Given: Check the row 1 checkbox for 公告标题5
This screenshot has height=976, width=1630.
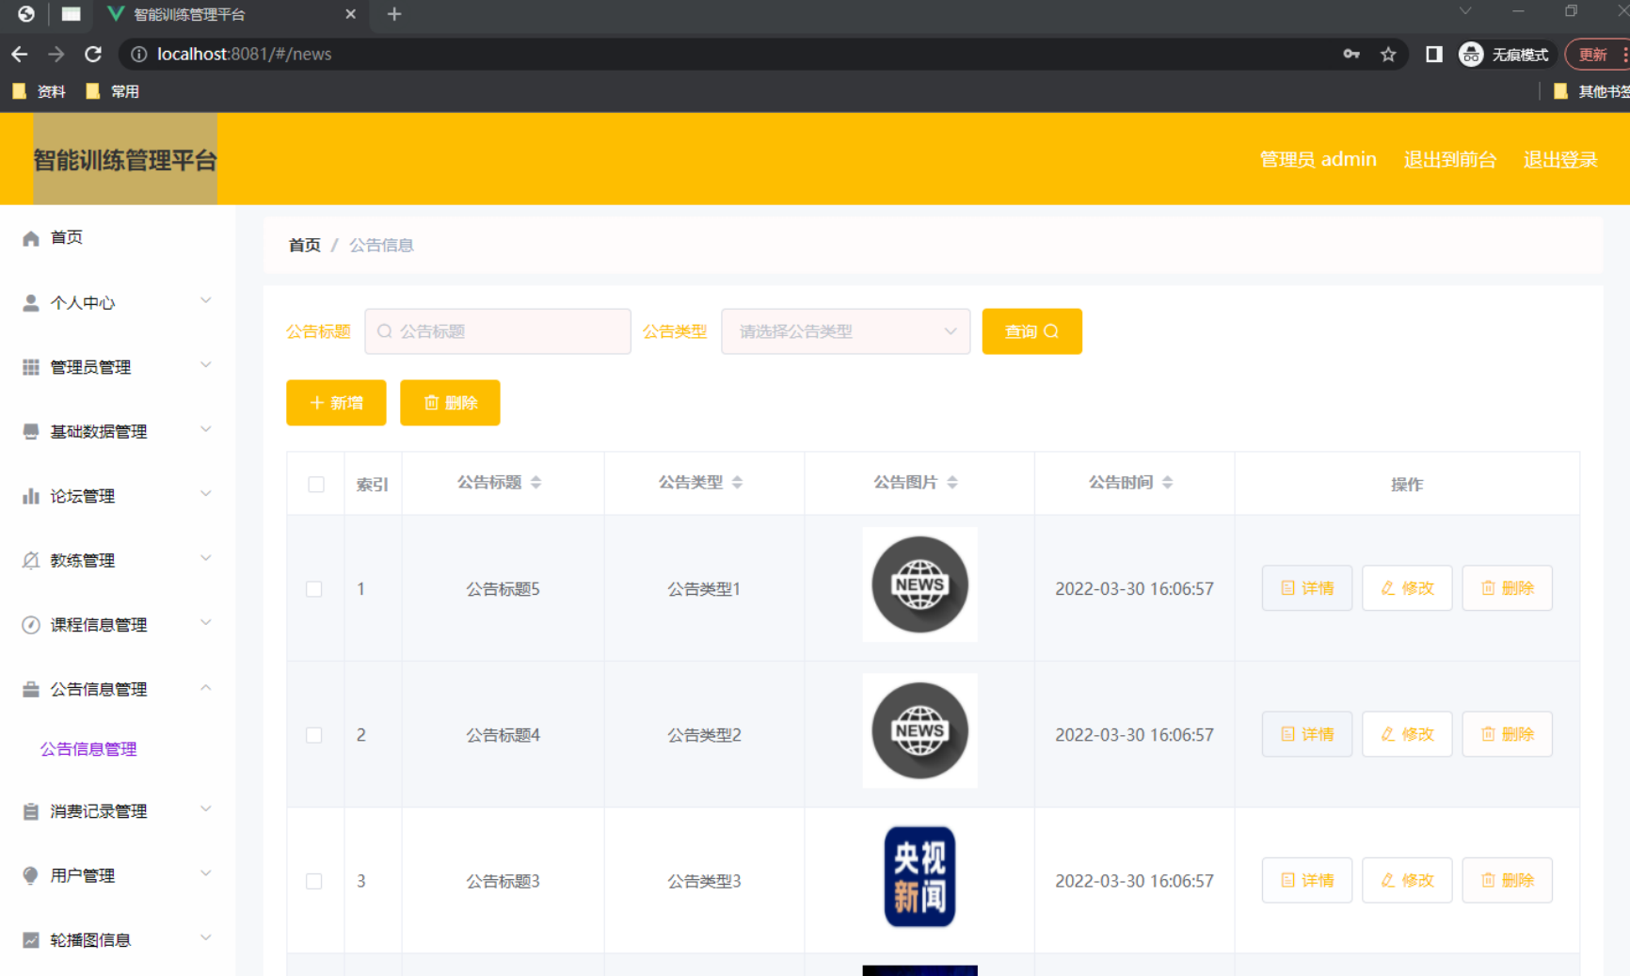Looking at the screenshot, I should coord(314,589).
